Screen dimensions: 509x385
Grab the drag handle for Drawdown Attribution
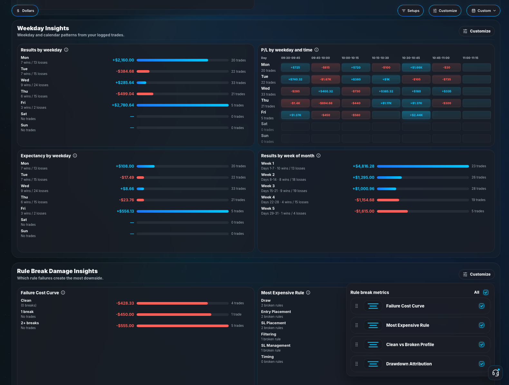click(357, 364)
